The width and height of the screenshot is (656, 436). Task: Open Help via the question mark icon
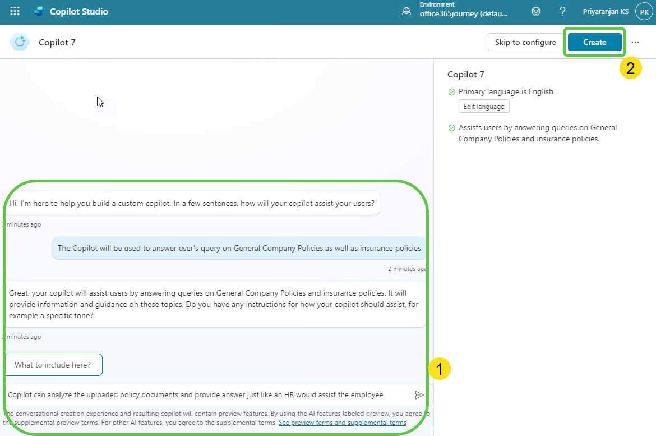[562, 11]
